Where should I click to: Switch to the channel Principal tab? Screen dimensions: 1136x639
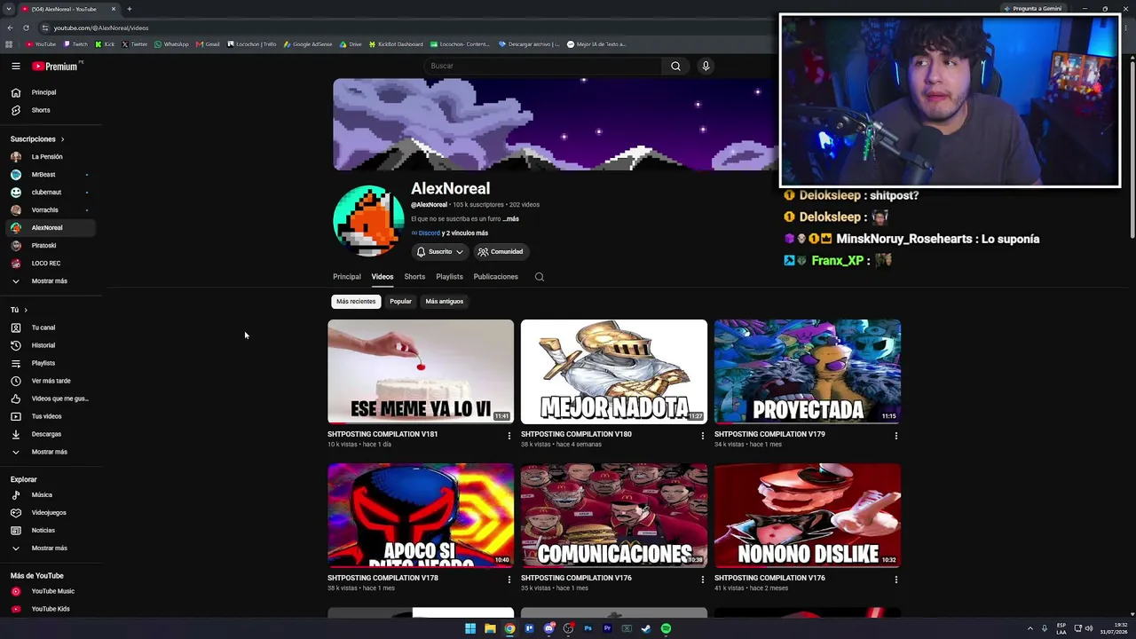[x=347, y=277]
